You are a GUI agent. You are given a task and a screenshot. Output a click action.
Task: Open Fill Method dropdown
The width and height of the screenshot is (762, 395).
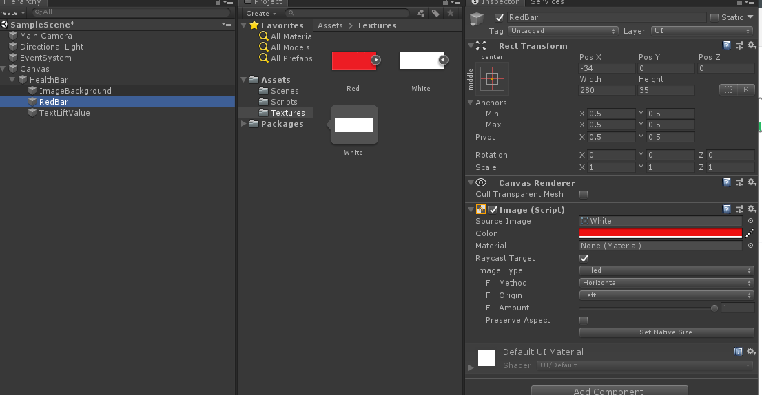tap(667, 282)
